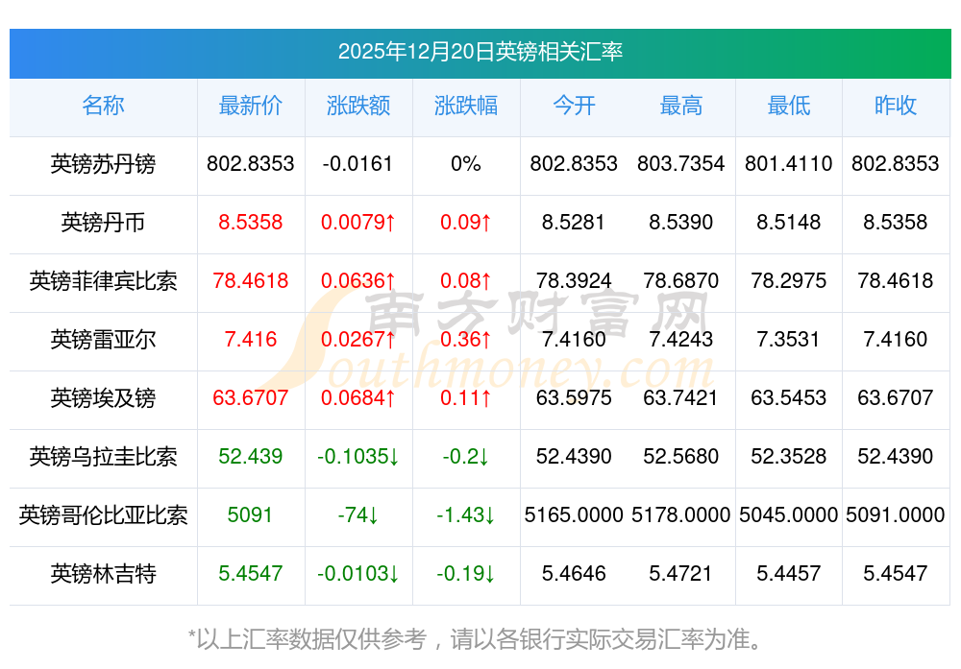Click opening value 78.3924
This screenshot has width=961, height=669.
click(x=574, y=281)
